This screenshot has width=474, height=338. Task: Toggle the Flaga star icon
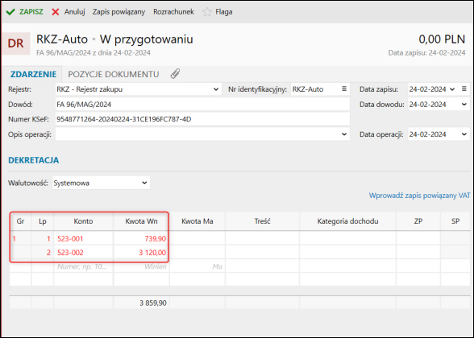point(207,12)
